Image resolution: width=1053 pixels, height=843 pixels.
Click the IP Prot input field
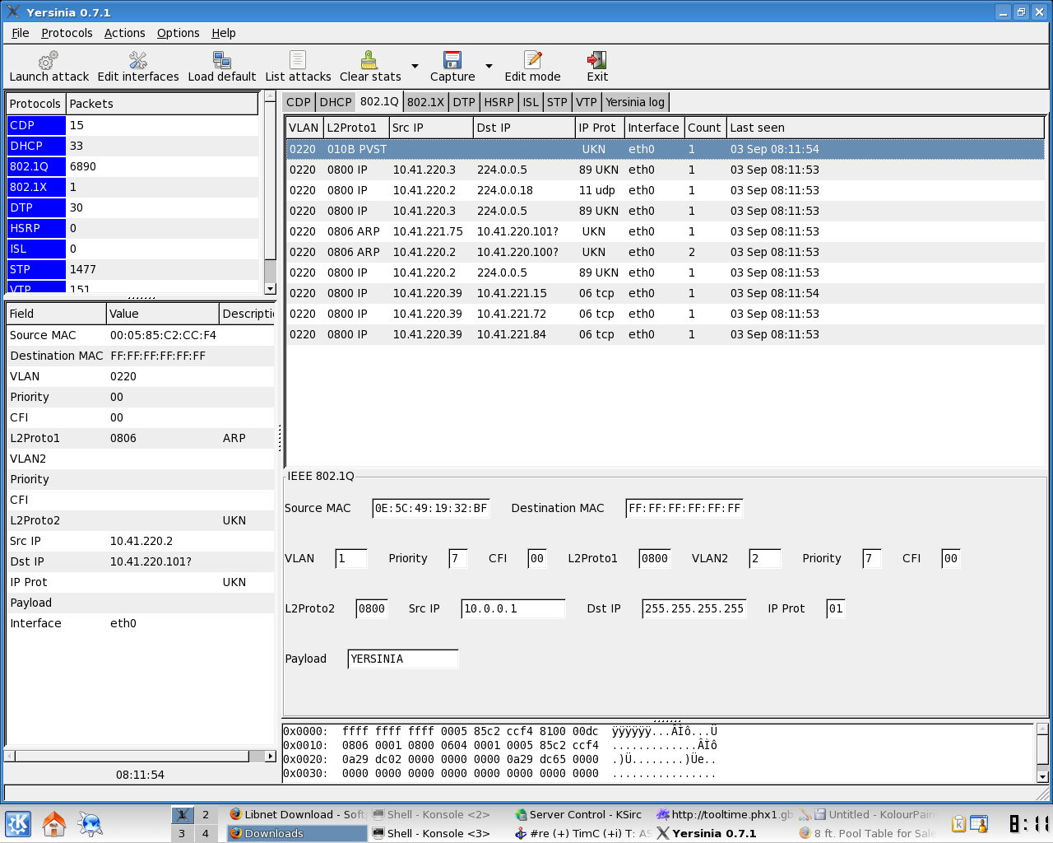coord(836,609)
